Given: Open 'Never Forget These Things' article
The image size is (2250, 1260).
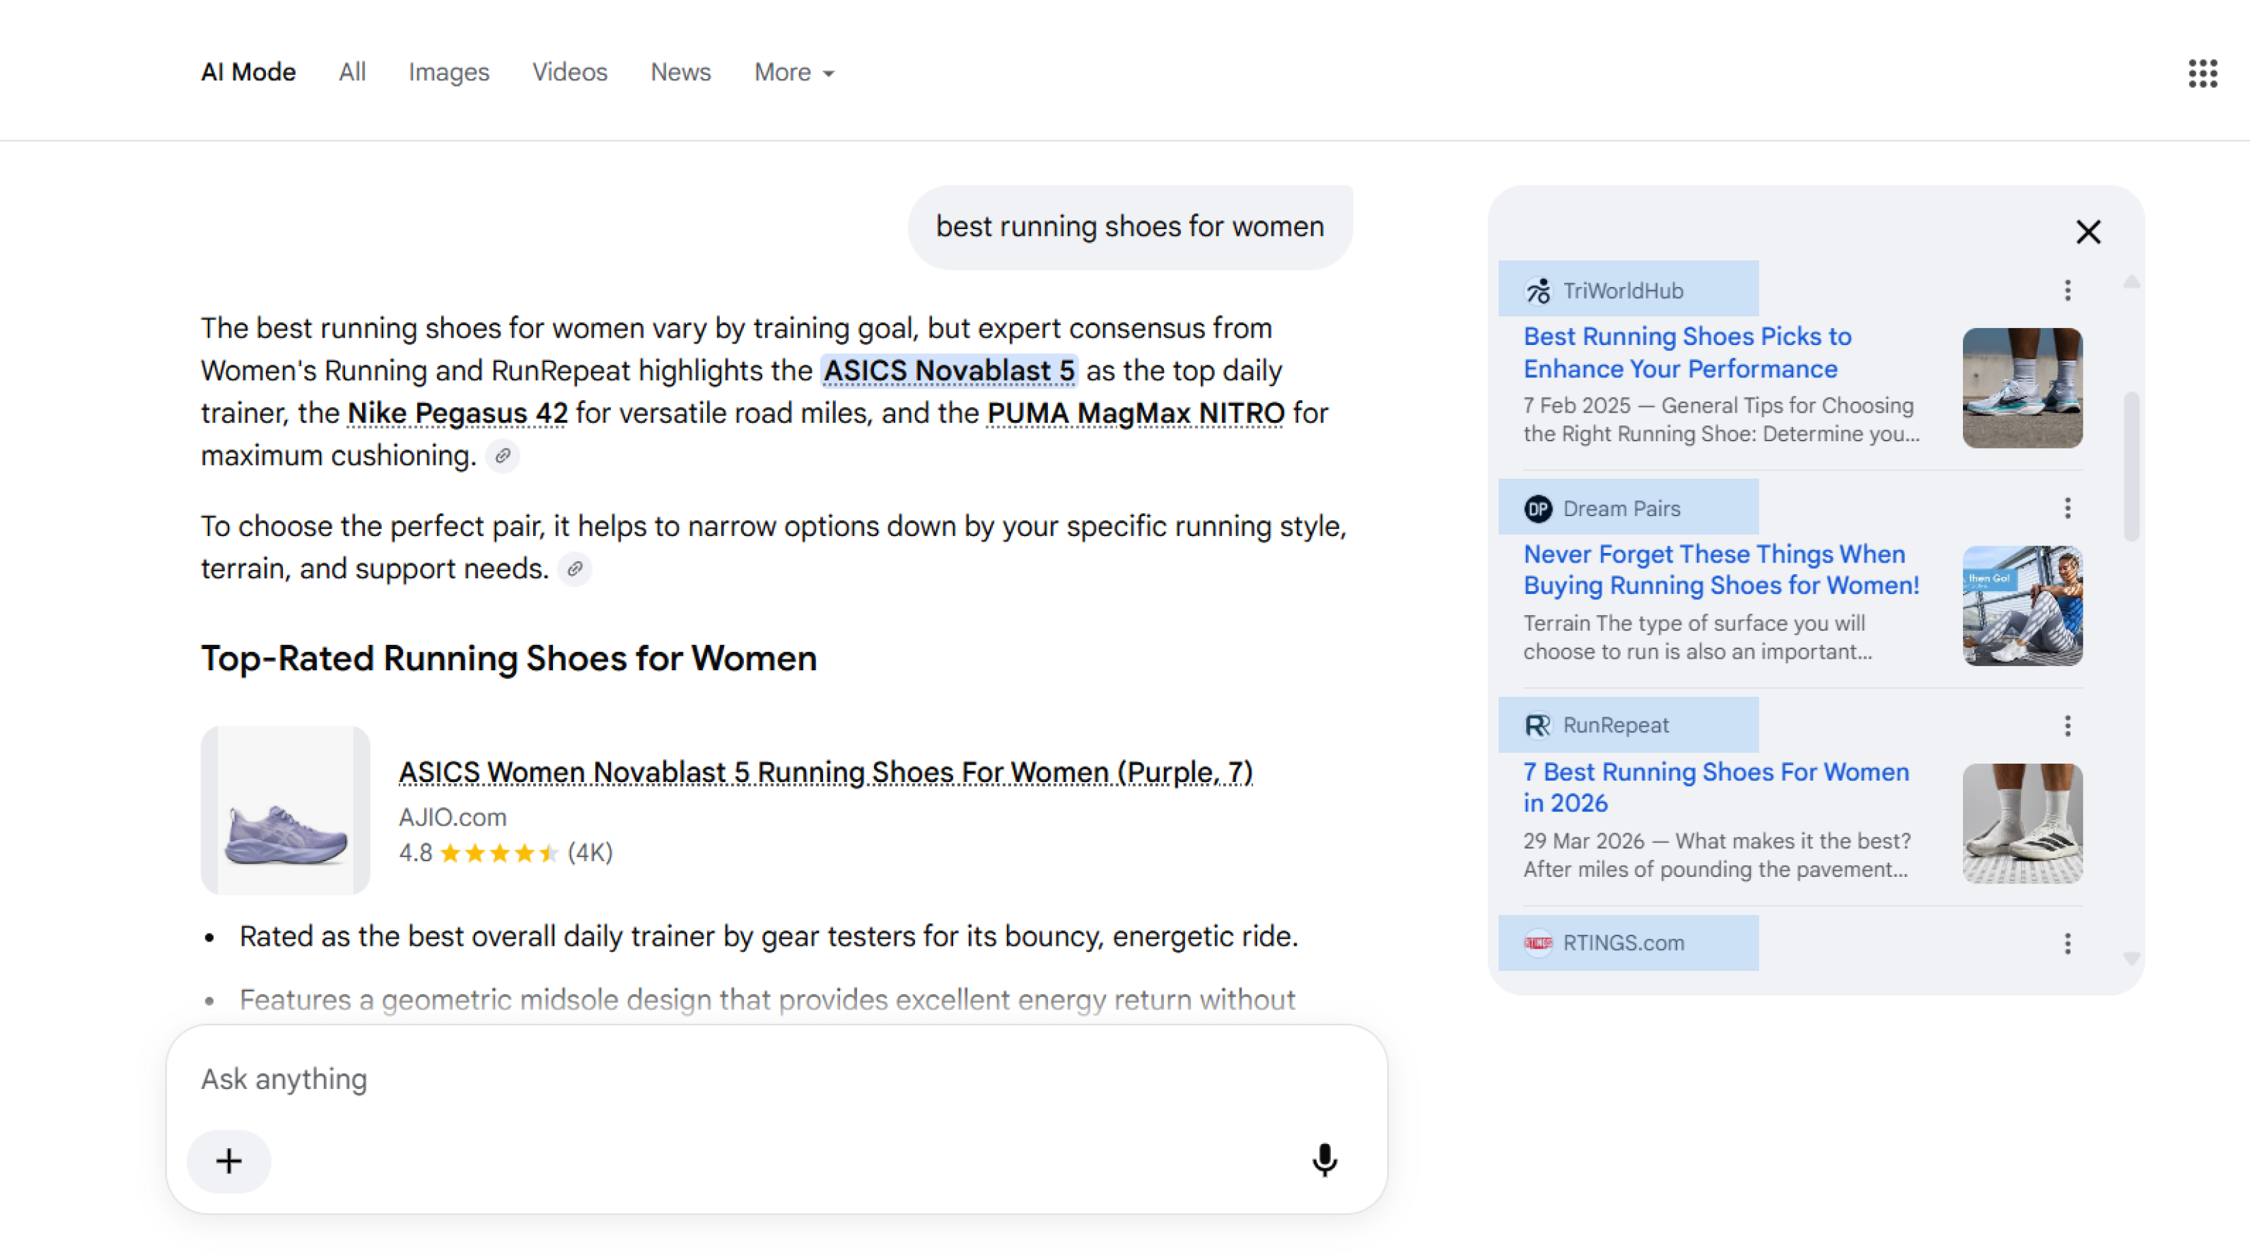Looking at the screenshot, I should (x=1722, y=570).
